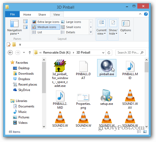
Task: Open SkyDrive in Favorites
Action: click(x=22, y=90)
